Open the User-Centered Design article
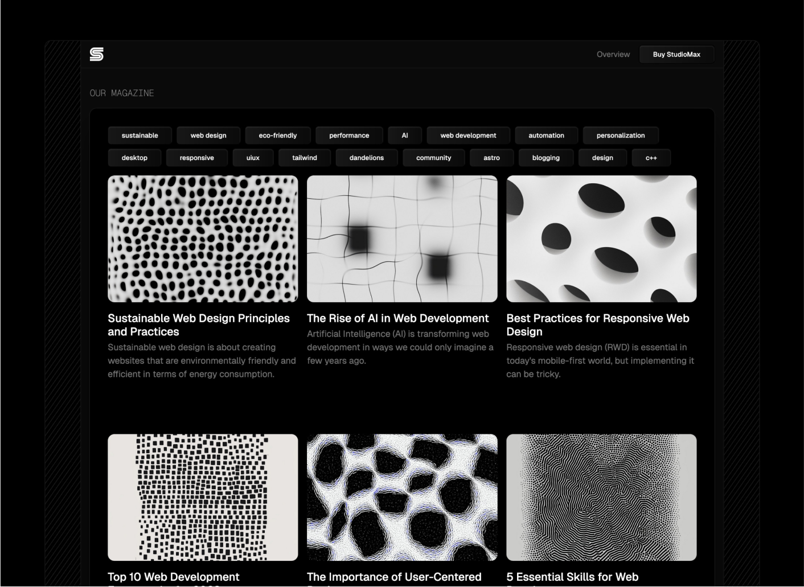 tap(394, 577)
